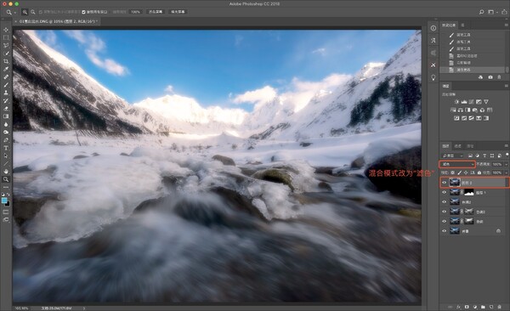Image resolution: width=510 pixels, height=311 pixels.
Task: Toggle pixel layer filter icon
Action: [470, 155]
